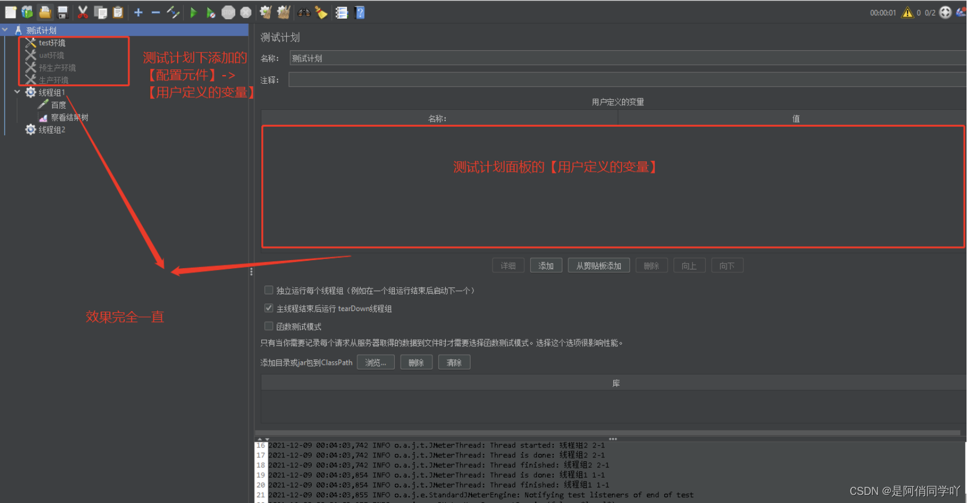Click the vertical panel splitter handle dots
Image resolution: width=970 pixels, height=503 pixels.
click(x=251, y=272)
